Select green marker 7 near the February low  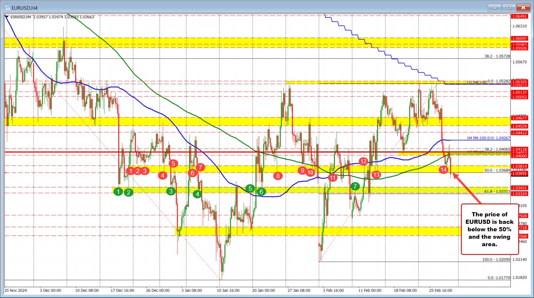(355, 187)
